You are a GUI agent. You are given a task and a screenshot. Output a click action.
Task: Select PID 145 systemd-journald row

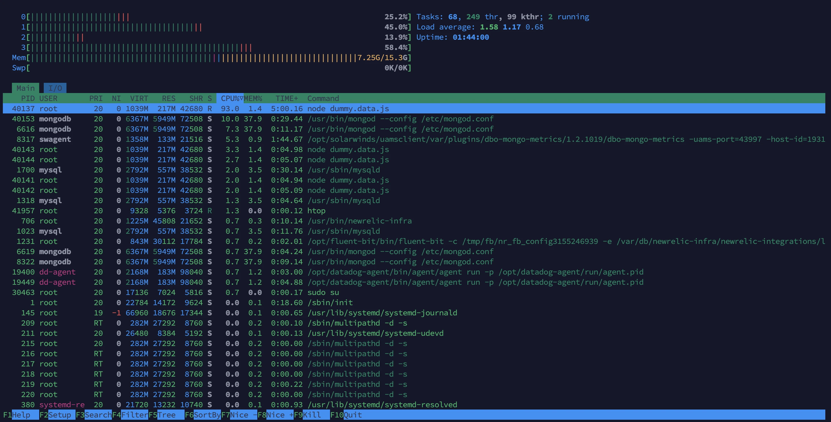tap(414, 313)
